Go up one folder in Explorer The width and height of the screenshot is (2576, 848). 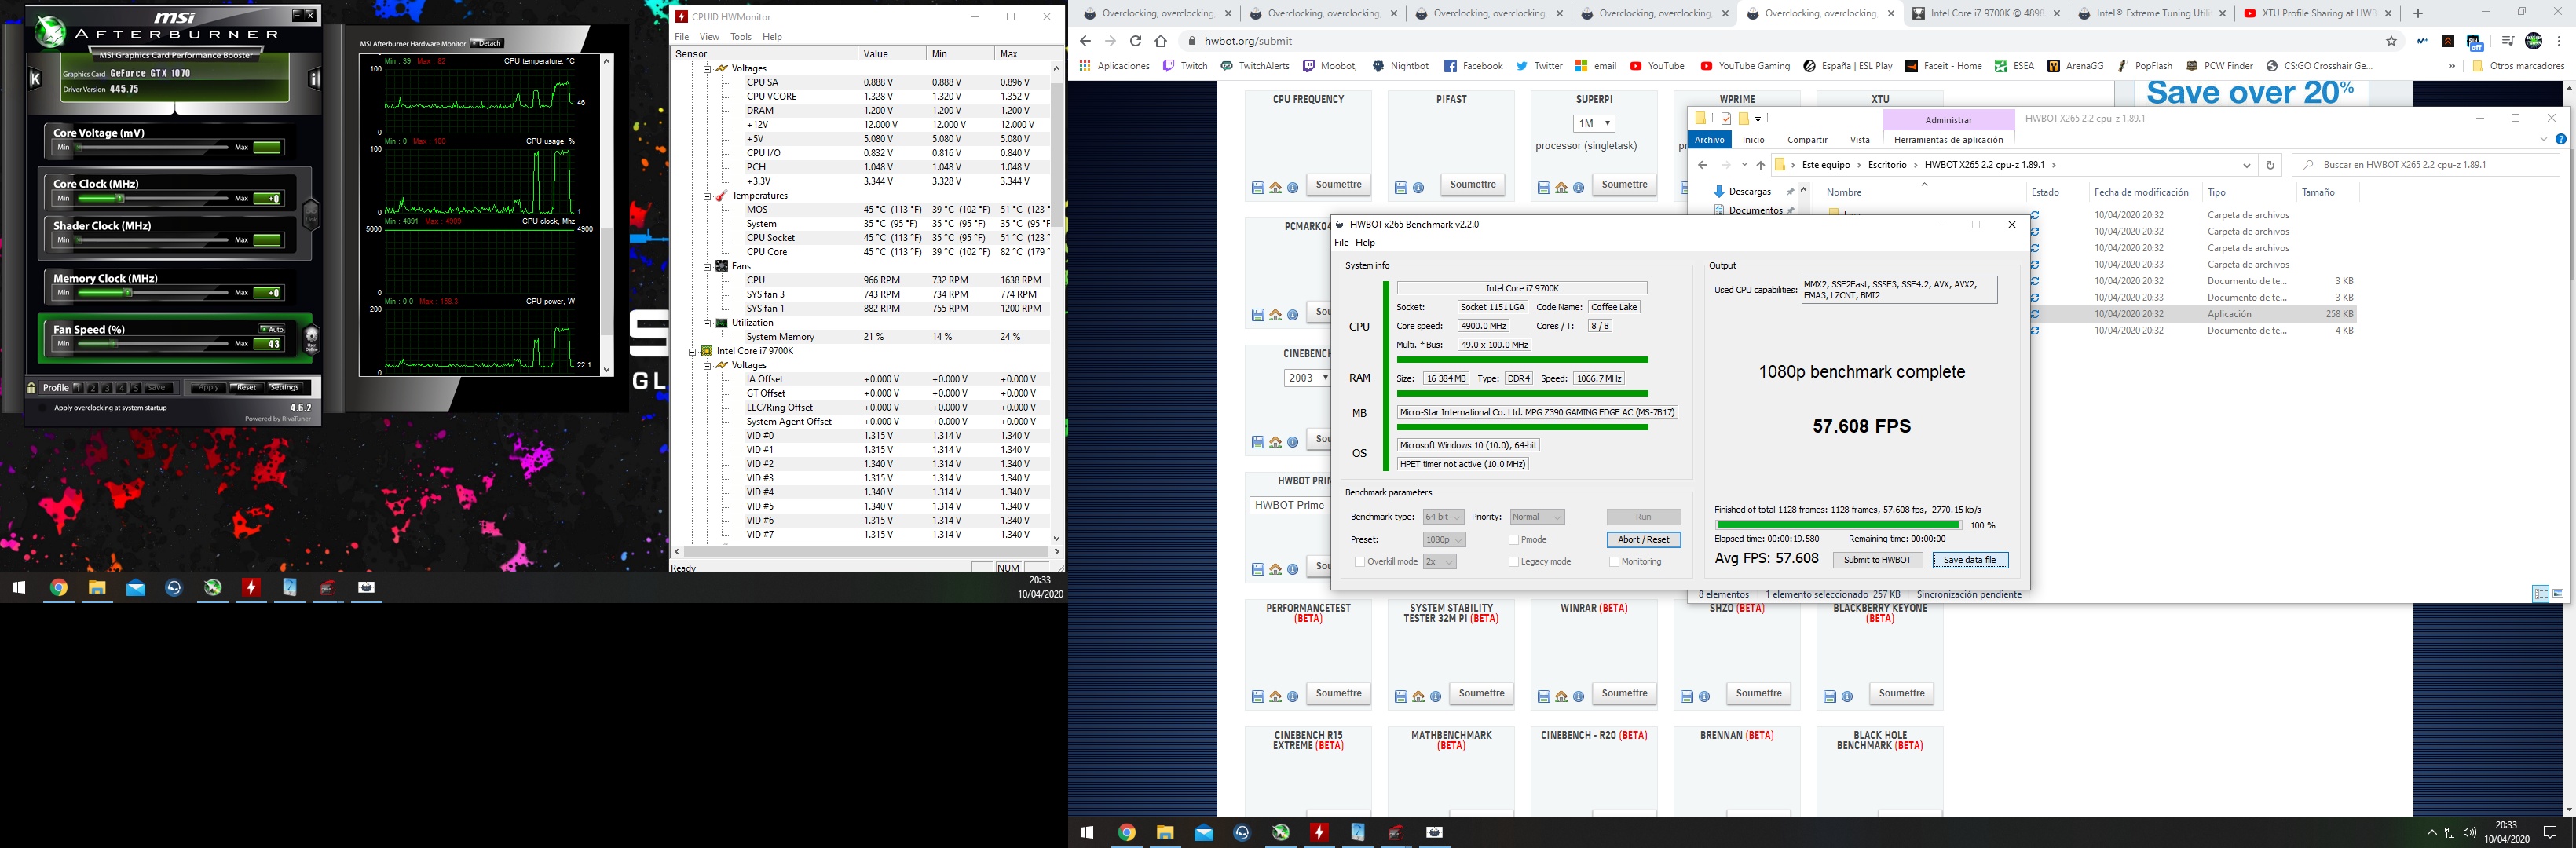1760,165
